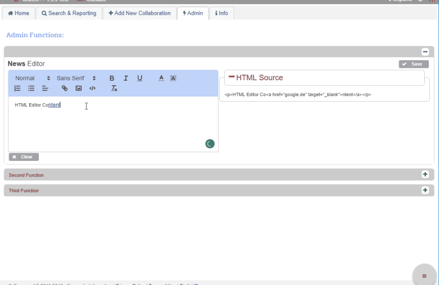Screen dimensions: 439x285
Task: Open the text color picker
Action: [x=161, y=78]
